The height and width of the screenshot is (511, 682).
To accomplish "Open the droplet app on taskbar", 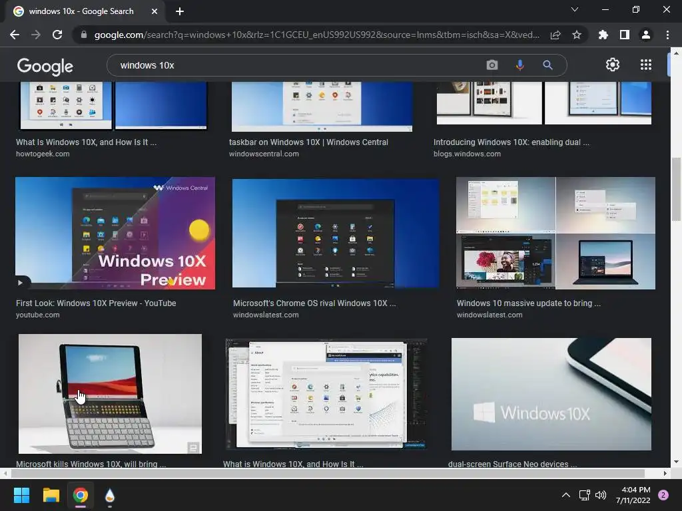I will pyautogui.click(x=110, y=495).
